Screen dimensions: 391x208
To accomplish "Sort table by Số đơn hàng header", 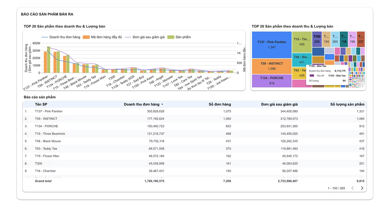I will pyautogui.click(x=220, y=104).
